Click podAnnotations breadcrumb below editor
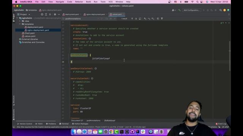243x136 pixels. click(x=93, y=121)
